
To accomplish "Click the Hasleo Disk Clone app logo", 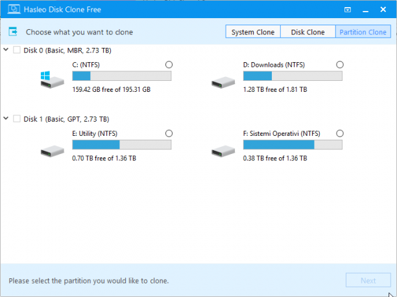I will click(14, 9).
